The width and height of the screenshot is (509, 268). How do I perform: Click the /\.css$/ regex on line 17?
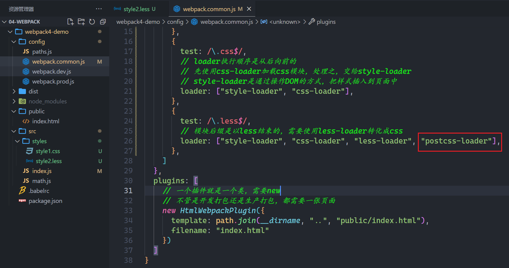pos(224,52)
